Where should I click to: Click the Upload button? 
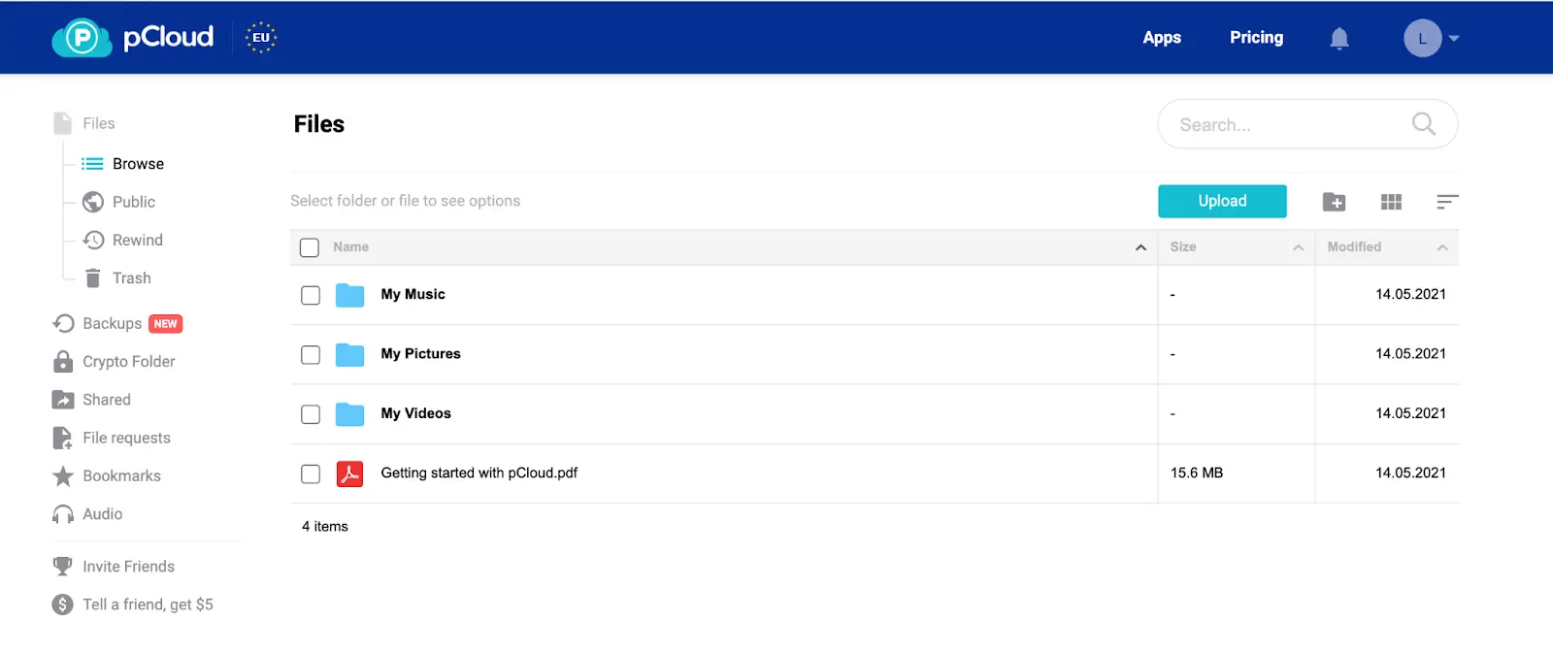[x=1222, y=201]
